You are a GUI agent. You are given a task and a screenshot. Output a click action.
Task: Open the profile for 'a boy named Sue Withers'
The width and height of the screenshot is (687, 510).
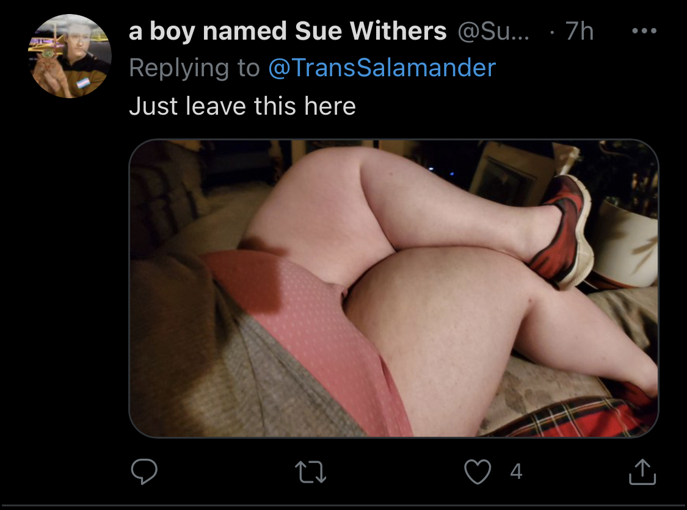288,31
